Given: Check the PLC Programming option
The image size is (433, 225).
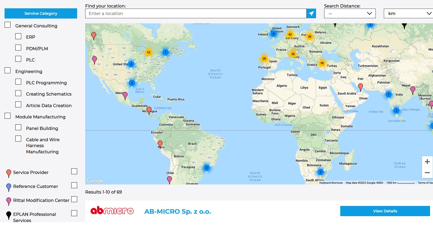Looking at the screenshot, I should tap(18, 82).
